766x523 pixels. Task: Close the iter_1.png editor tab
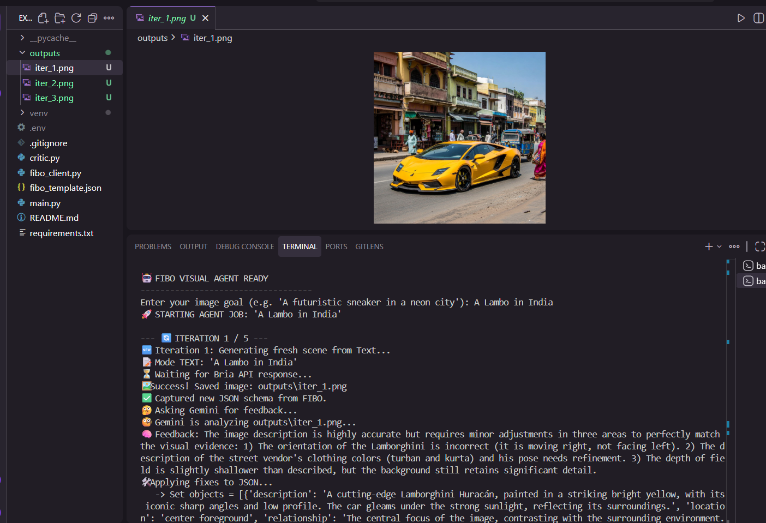coord(205,18)
